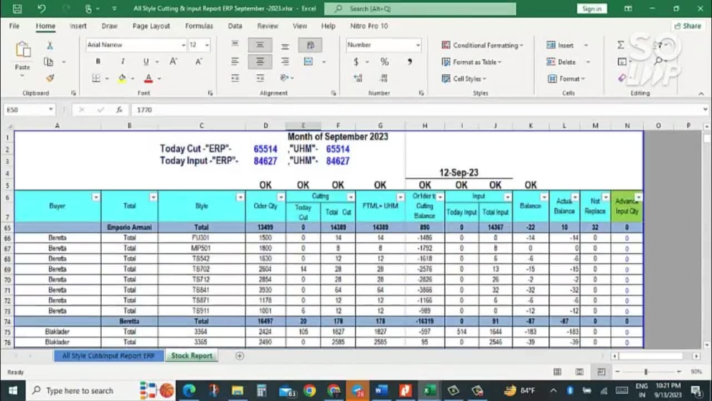This screenshot has height=401, width=712.
Task: Adjust the zoom slider
Action: pos(646,372)
